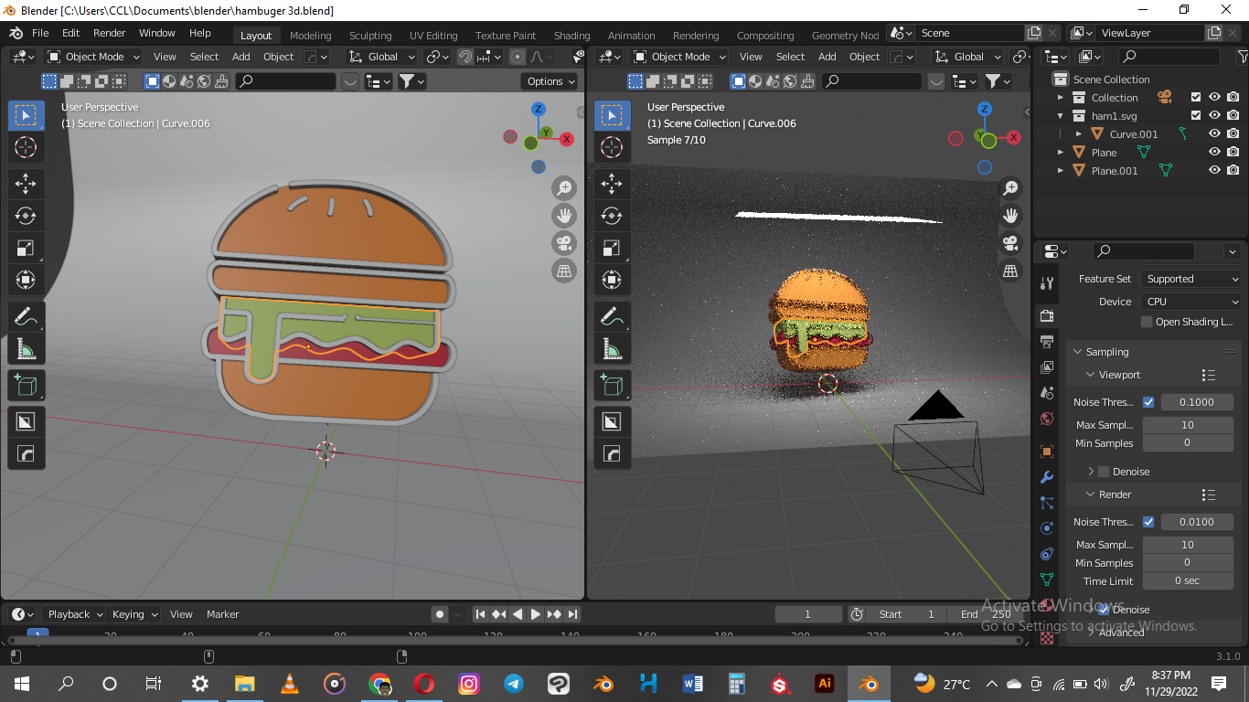Open the Tool settings properties tab

(1047, 282)
